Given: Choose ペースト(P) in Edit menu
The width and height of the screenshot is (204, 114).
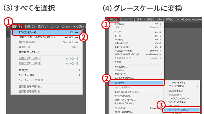Looking at the screenshot, I should point(136,40).
